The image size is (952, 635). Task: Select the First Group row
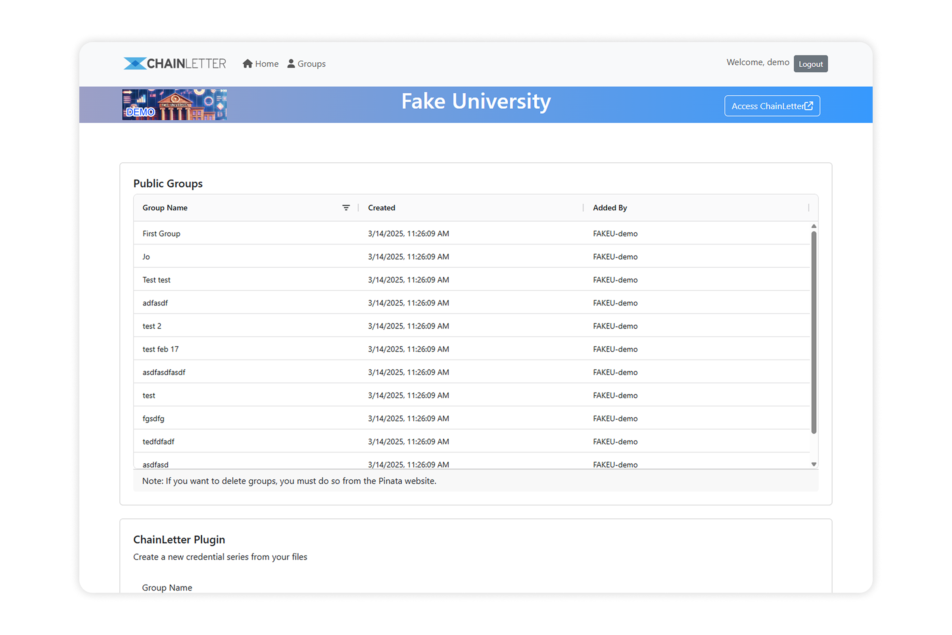(x=472, y=233)
